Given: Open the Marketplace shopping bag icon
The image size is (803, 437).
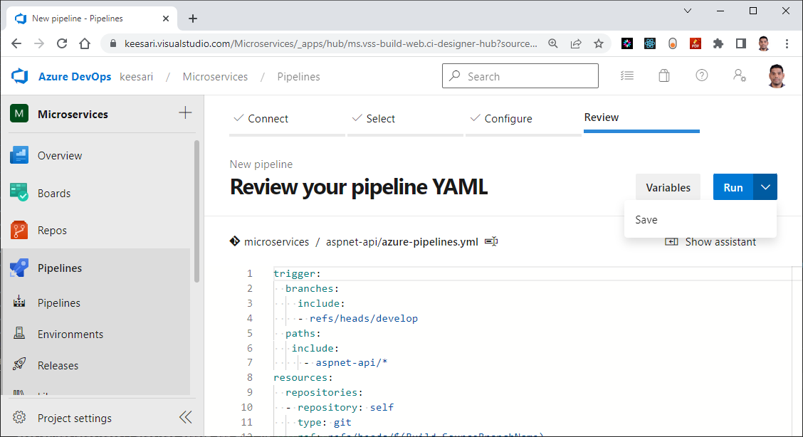Looking at the screenshot, I should pos(664,75).
